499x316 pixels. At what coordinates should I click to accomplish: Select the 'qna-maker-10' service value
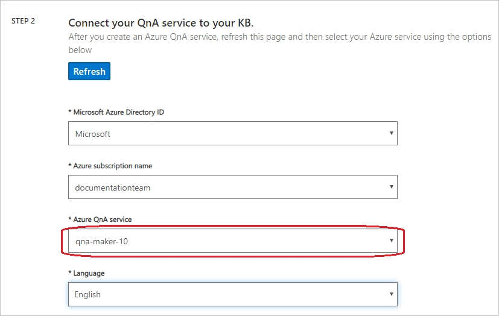point(101,242)
